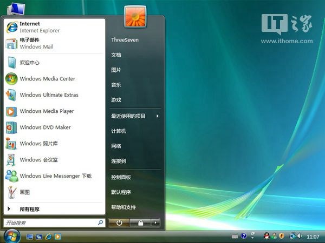
Task: Open 网络 Network
Action: 116,146
